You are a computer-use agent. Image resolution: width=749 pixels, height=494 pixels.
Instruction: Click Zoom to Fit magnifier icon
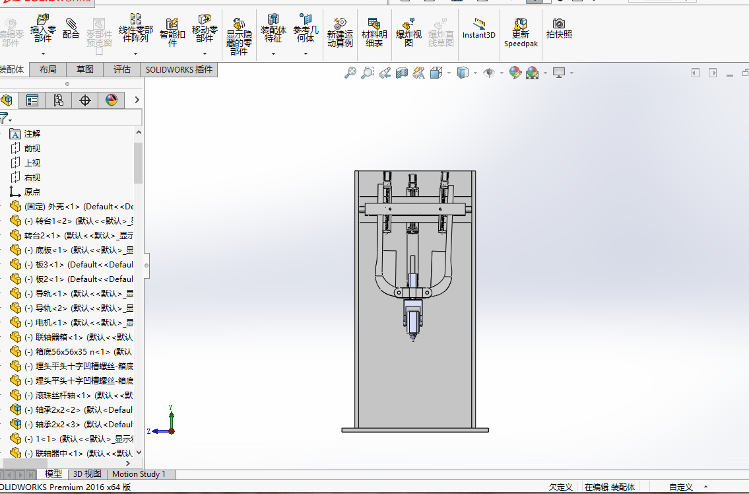click(x=350, y=73)
